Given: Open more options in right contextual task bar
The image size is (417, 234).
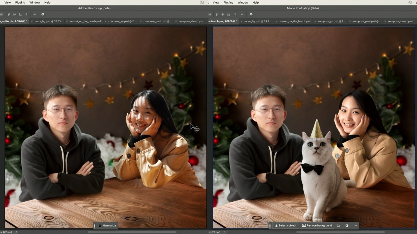Looking at the screenshot, I should click(x=355, y=226).
